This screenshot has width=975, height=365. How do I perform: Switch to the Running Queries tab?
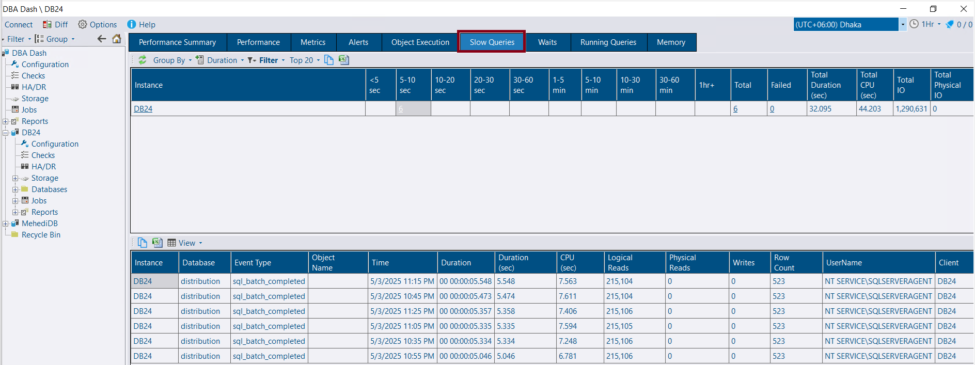pos(608,42)
